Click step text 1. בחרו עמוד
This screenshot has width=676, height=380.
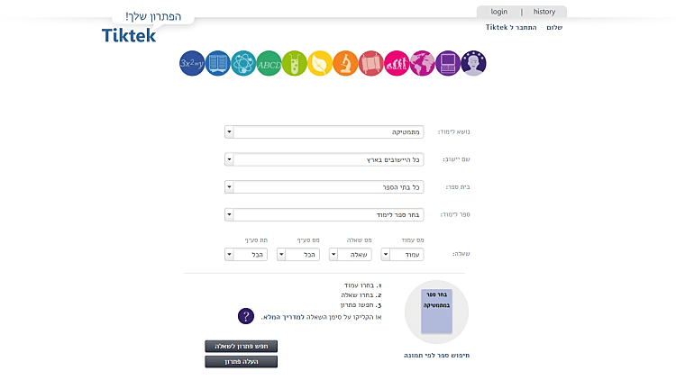pos(362,285)
